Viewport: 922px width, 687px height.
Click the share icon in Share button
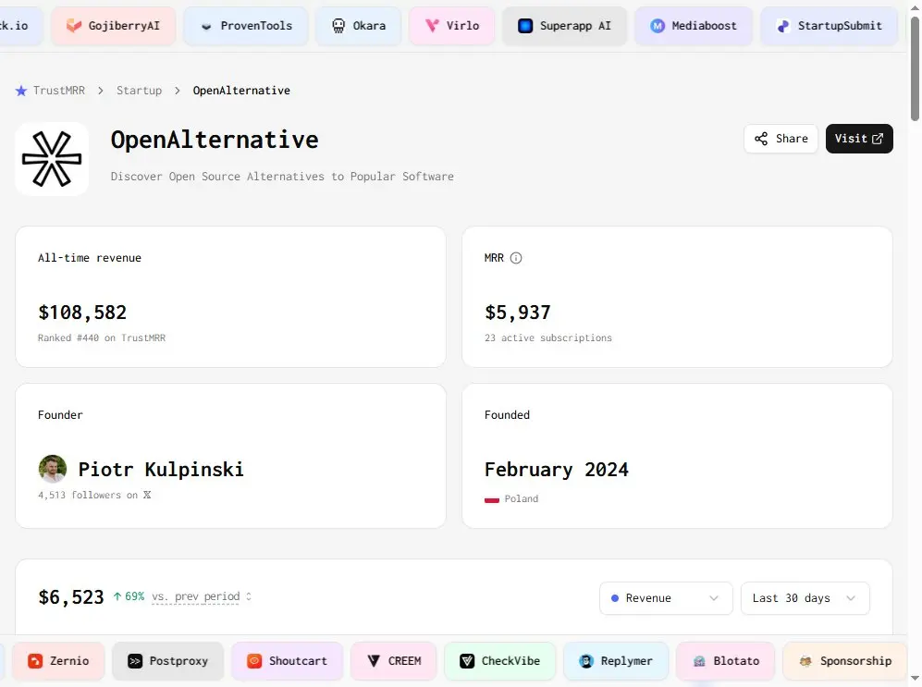click(761, 139)
